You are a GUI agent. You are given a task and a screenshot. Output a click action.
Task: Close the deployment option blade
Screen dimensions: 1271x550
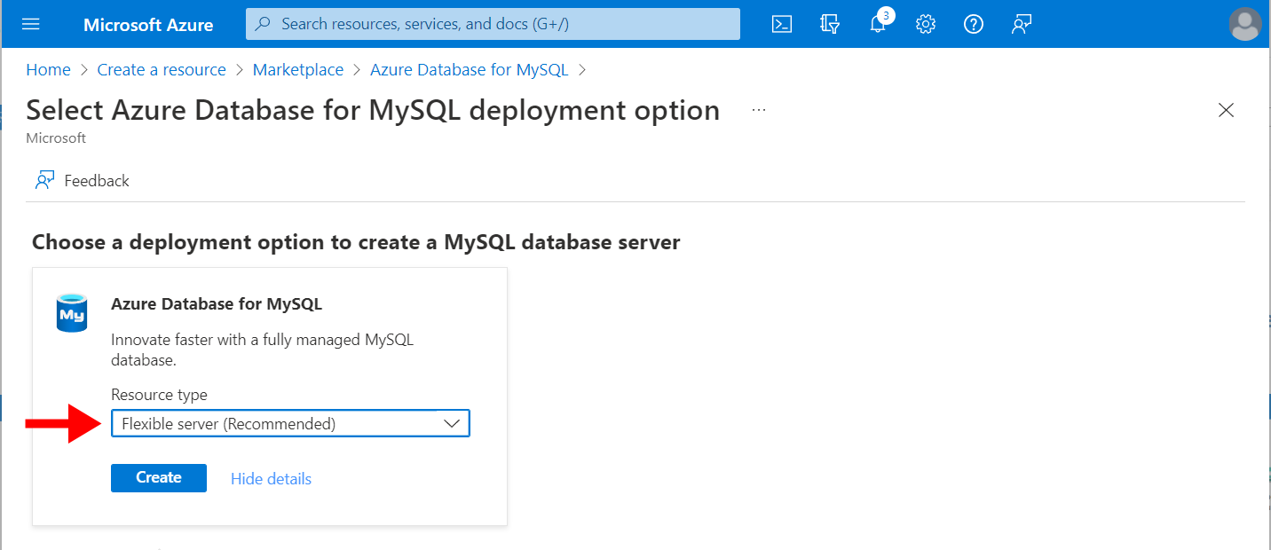tap(1226, 110)
